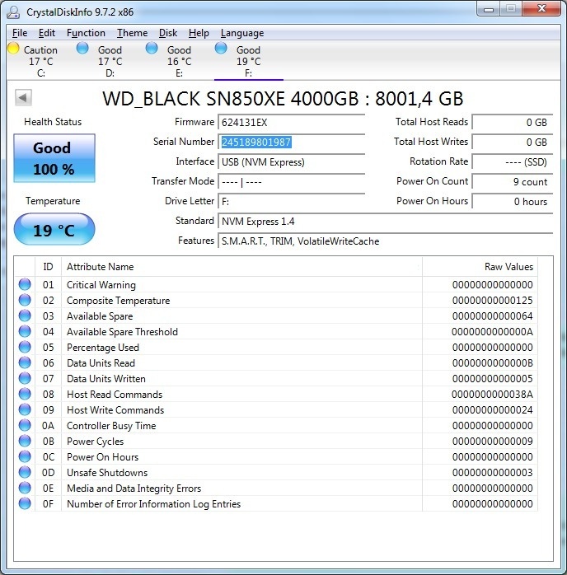Screen dimensions: 567x575
Task: Click the status dot for Percentage Used
Action: tap(25, 348)
